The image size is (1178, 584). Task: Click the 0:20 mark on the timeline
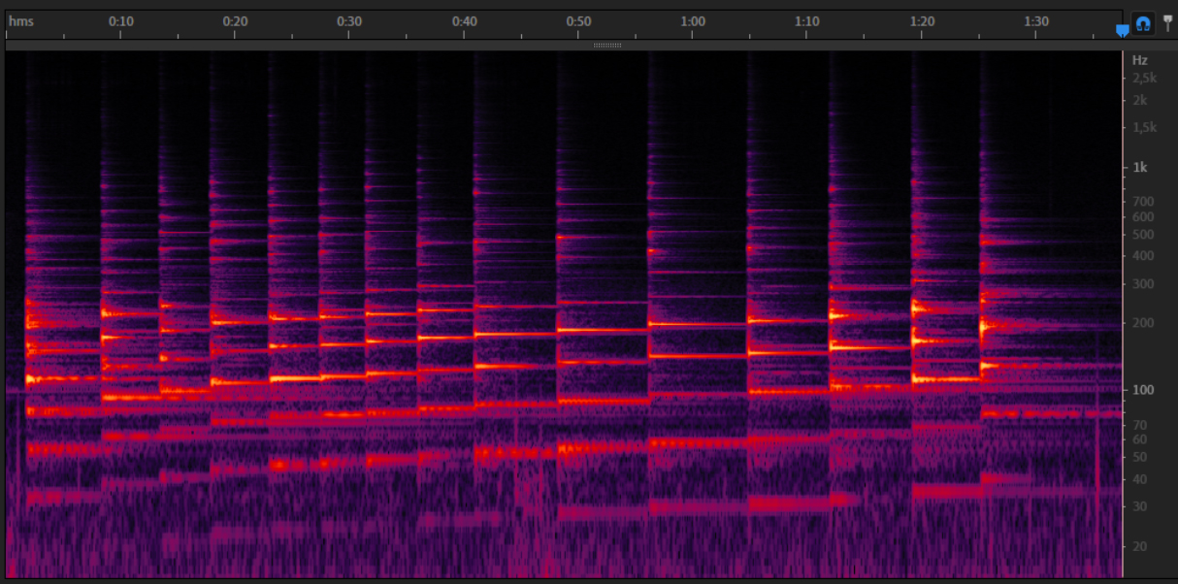pos(236,21)
